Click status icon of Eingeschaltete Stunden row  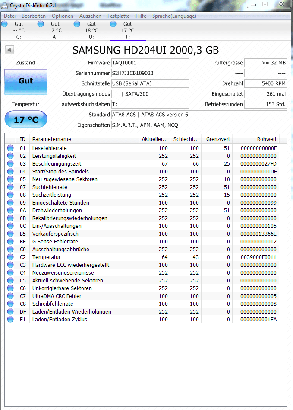(10, 202)
